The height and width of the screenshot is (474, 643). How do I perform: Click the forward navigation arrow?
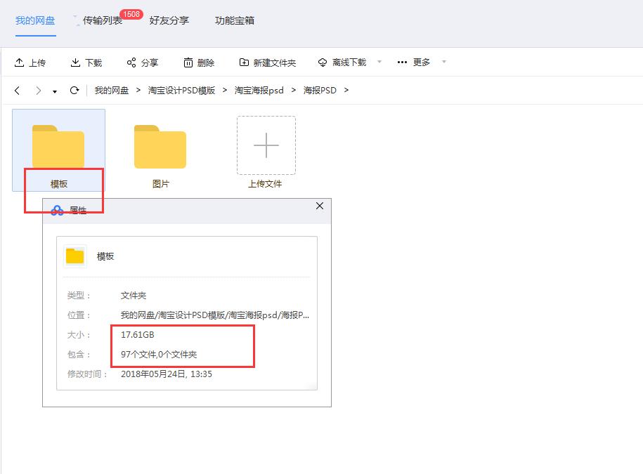pyautogui.click(x=38, y=91)
